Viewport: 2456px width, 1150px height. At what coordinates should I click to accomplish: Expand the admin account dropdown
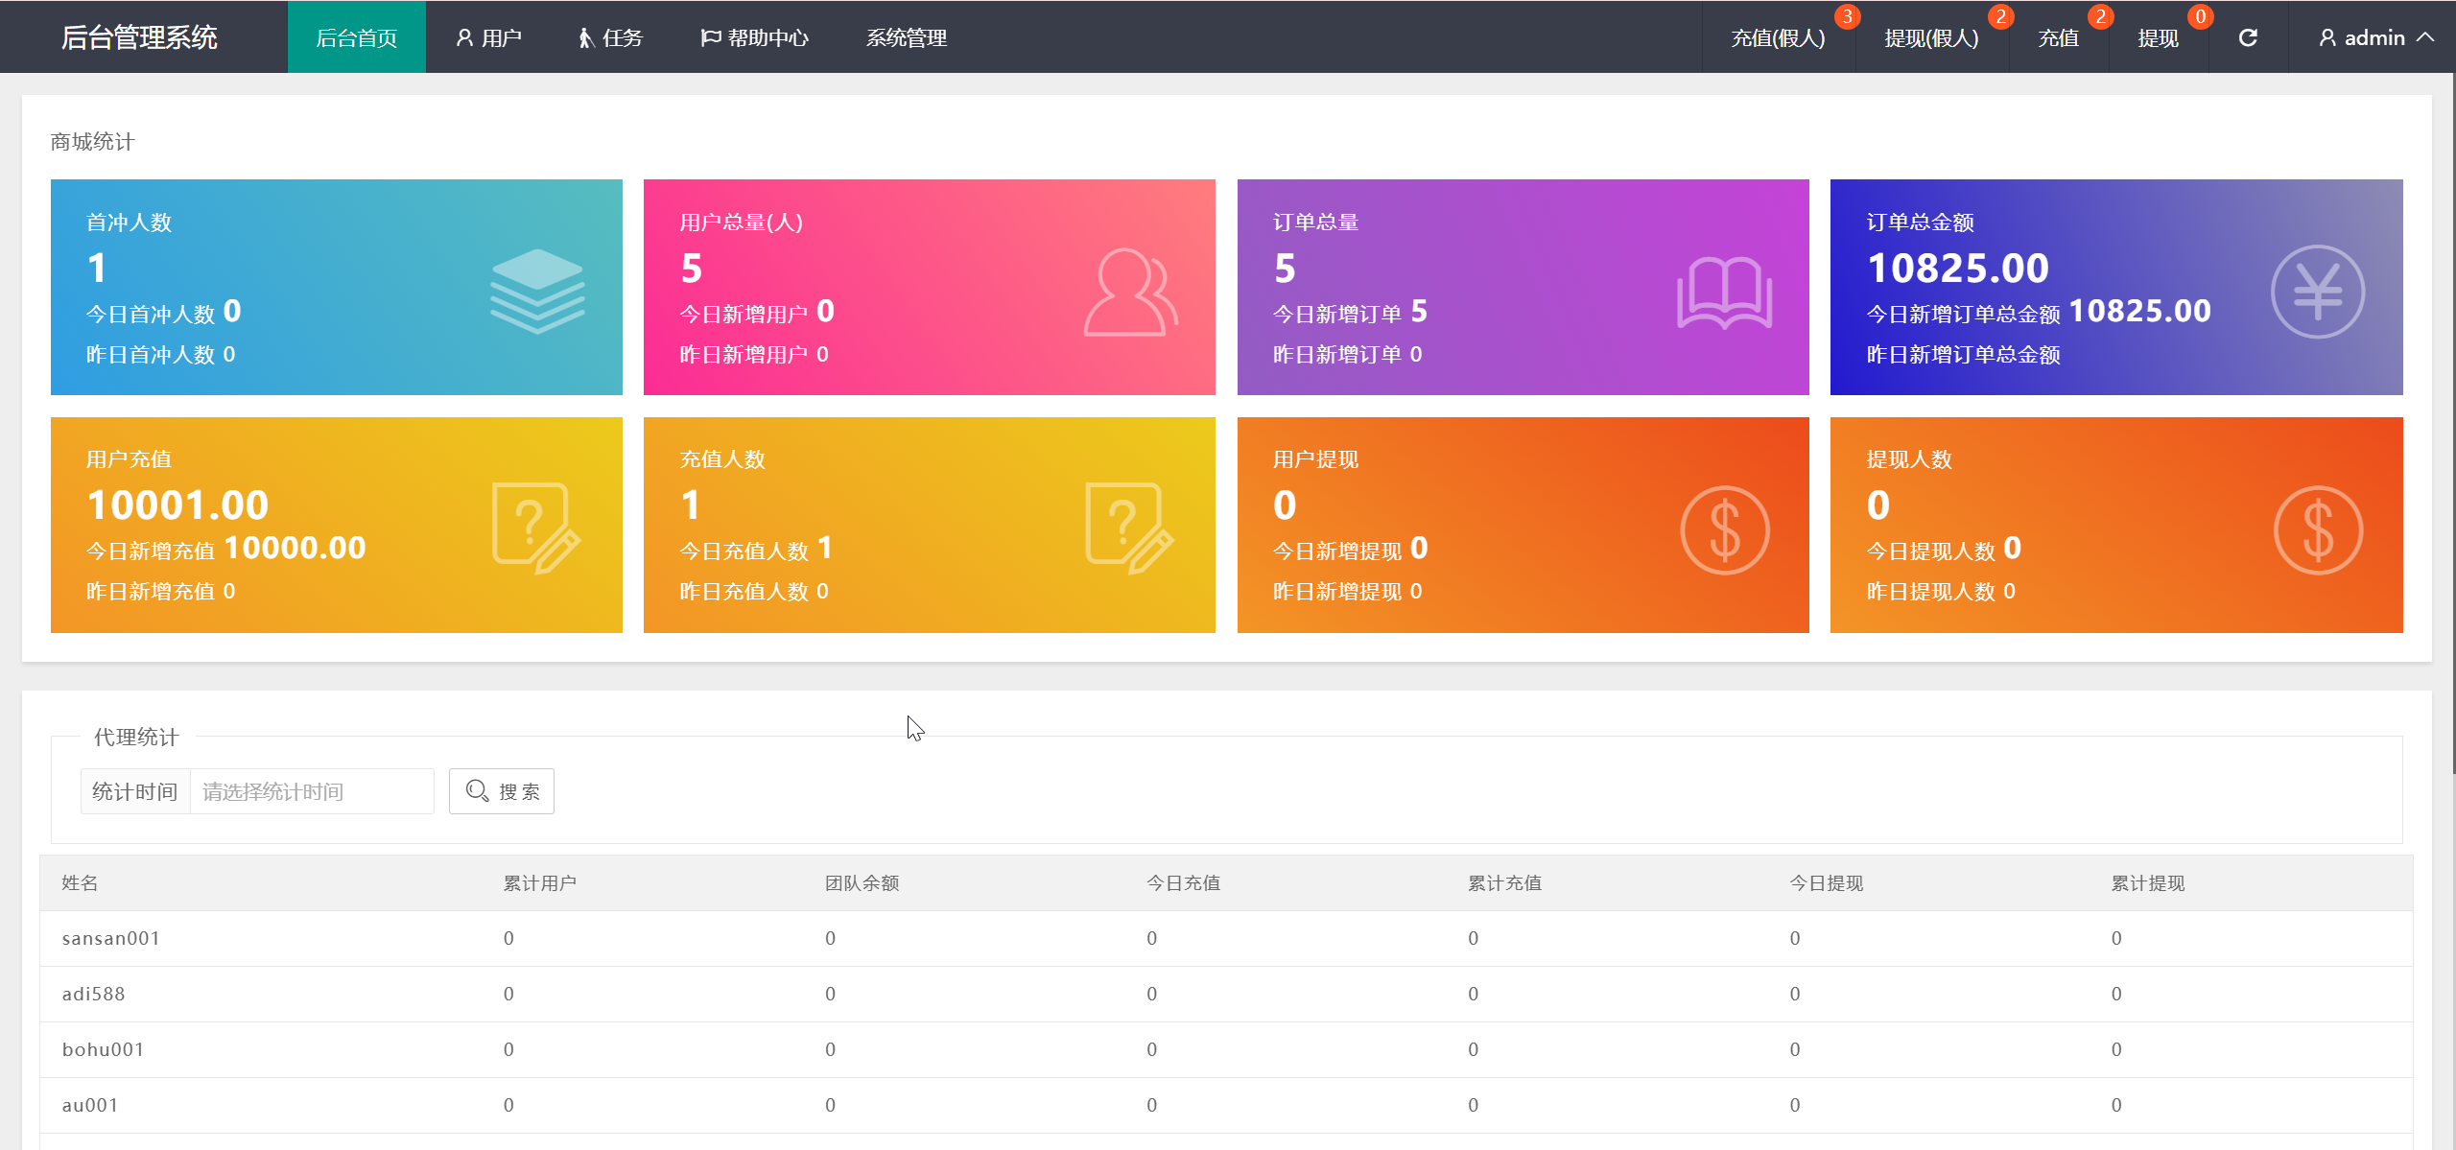point(2375,37)
